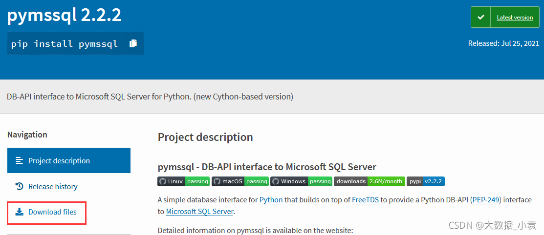Open the Microsoft SQL Server link
The width and height of the screenshot is (544, 235).
[199, 212]
